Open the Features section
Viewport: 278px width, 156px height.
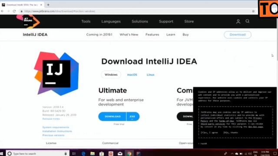[152, 35]
